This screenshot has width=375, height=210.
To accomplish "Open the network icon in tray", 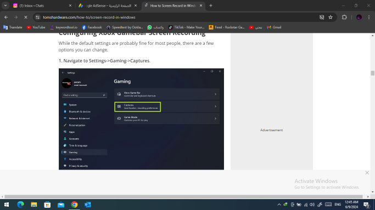I will click(306, 205).
